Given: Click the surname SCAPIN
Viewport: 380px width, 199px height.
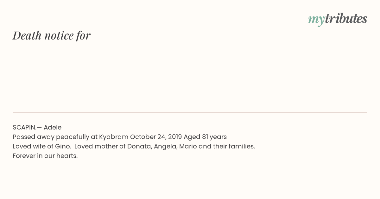Looking at the screenshot, I should (x=24, y=127).
